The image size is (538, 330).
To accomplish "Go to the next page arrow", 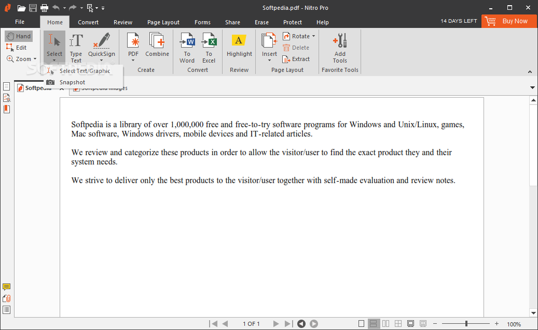I will coord(276,324).
